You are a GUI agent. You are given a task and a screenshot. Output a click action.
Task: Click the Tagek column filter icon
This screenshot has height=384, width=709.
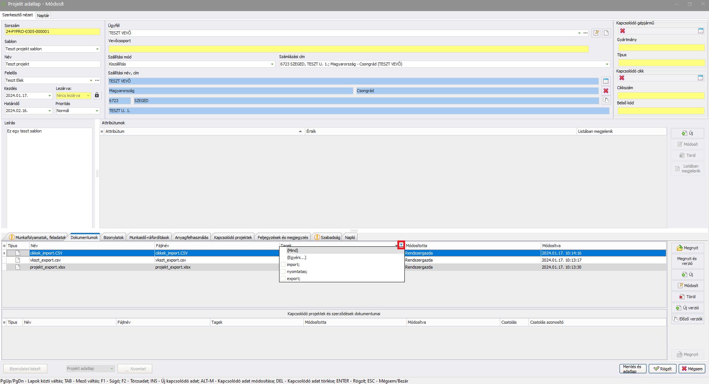point(401,245)
